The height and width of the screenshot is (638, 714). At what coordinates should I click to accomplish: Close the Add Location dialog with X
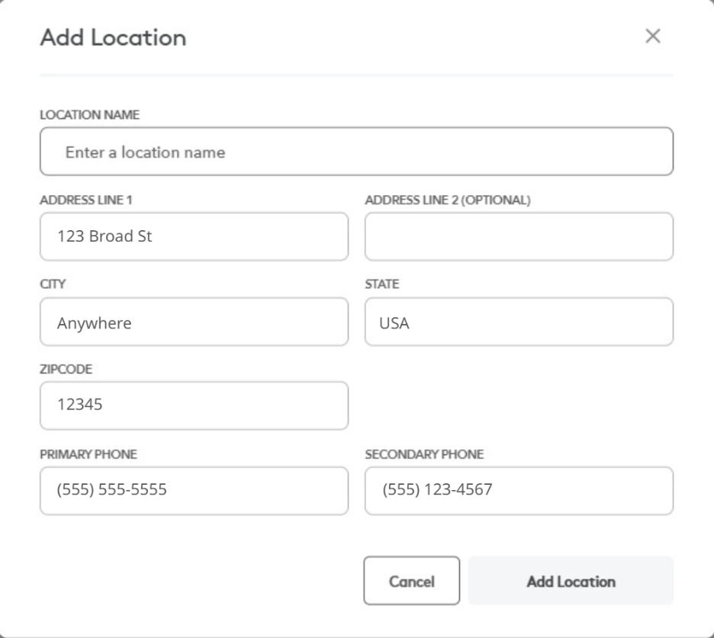[652, 36]
